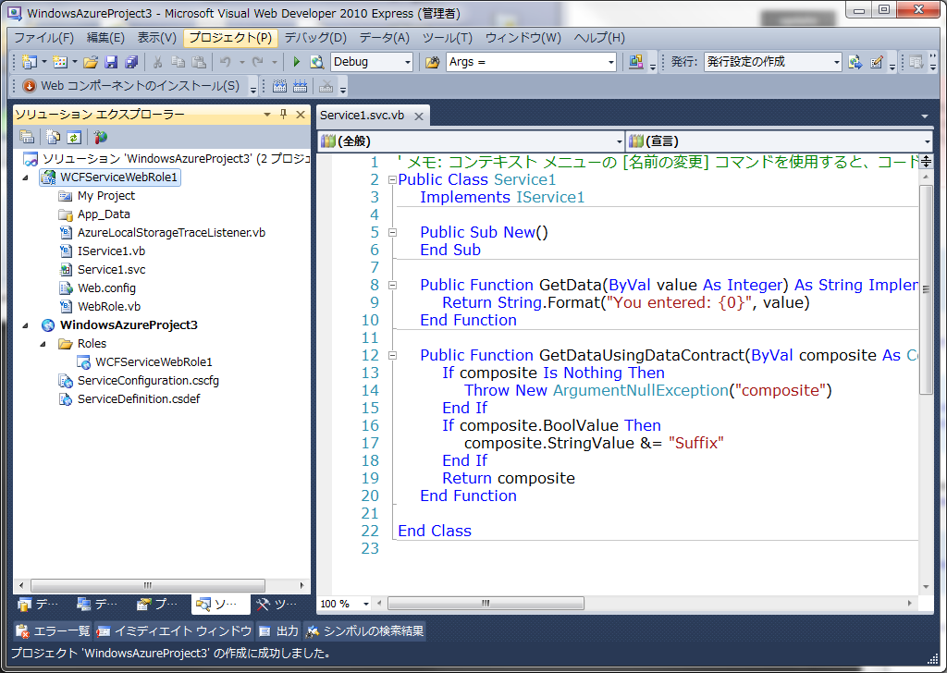The height and width of the screenshot is (673, 947).
Task: Click the editor horizontal scrollbar thumb
Action: pyautogui.click(x=486, y=603)
